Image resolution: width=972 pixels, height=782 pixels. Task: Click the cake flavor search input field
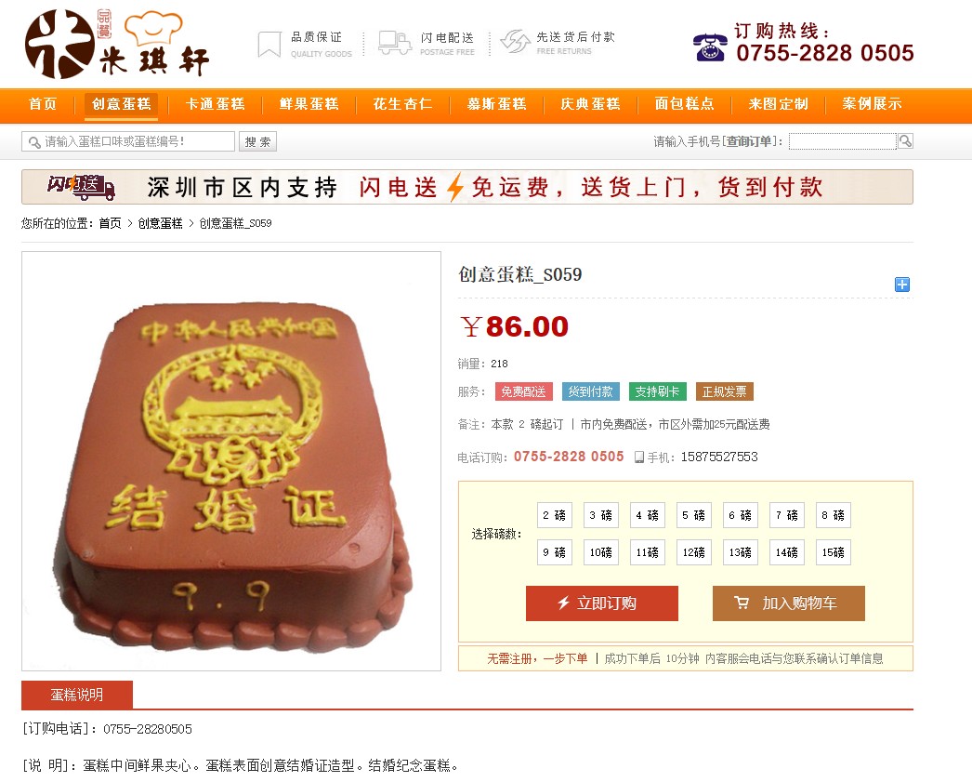pyautogui.click(x=128, y=141)
